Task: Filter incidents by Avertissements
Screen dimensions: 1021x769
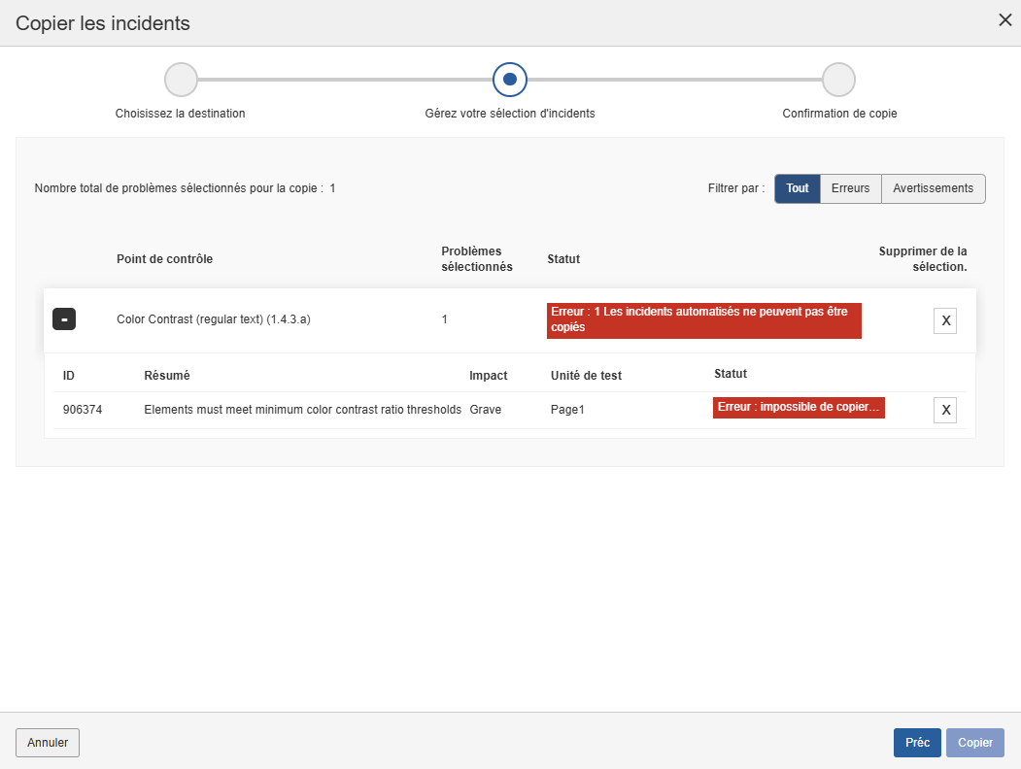Action: 933,188
